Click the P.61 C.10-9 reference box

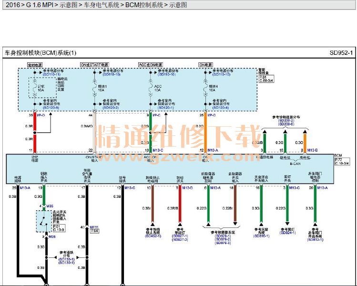click(x=59, y=228)
